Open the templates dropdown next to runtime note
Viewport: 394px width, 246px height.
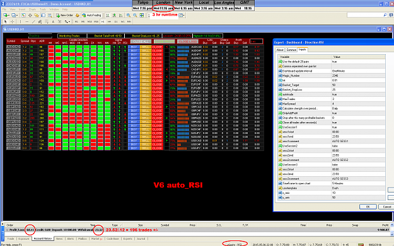[182, 15]
